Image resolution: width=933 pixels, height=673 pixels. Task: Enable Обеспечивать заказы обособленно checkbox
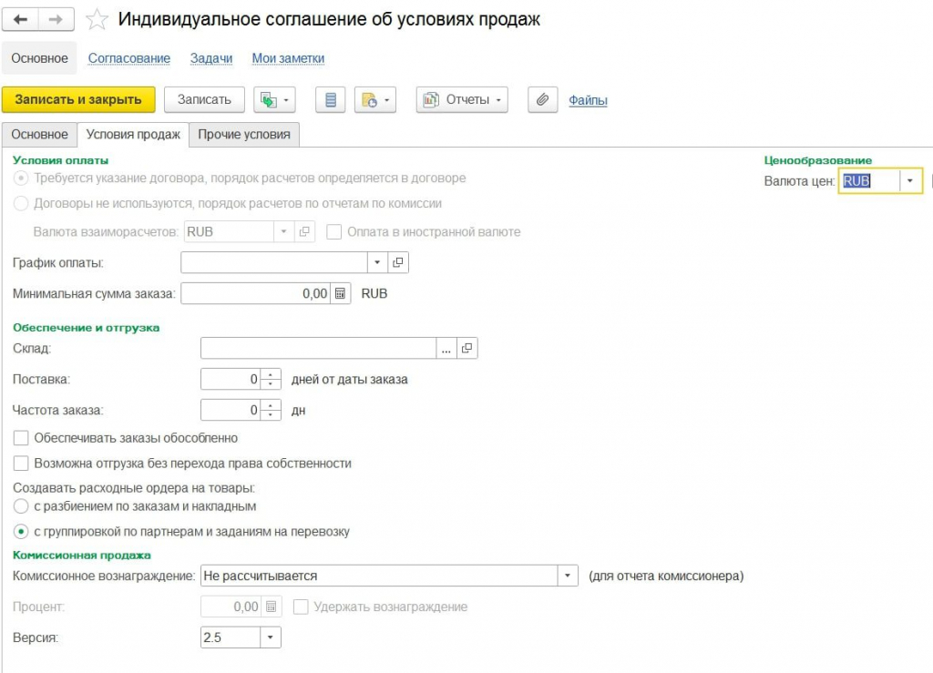tap(21, 437)
